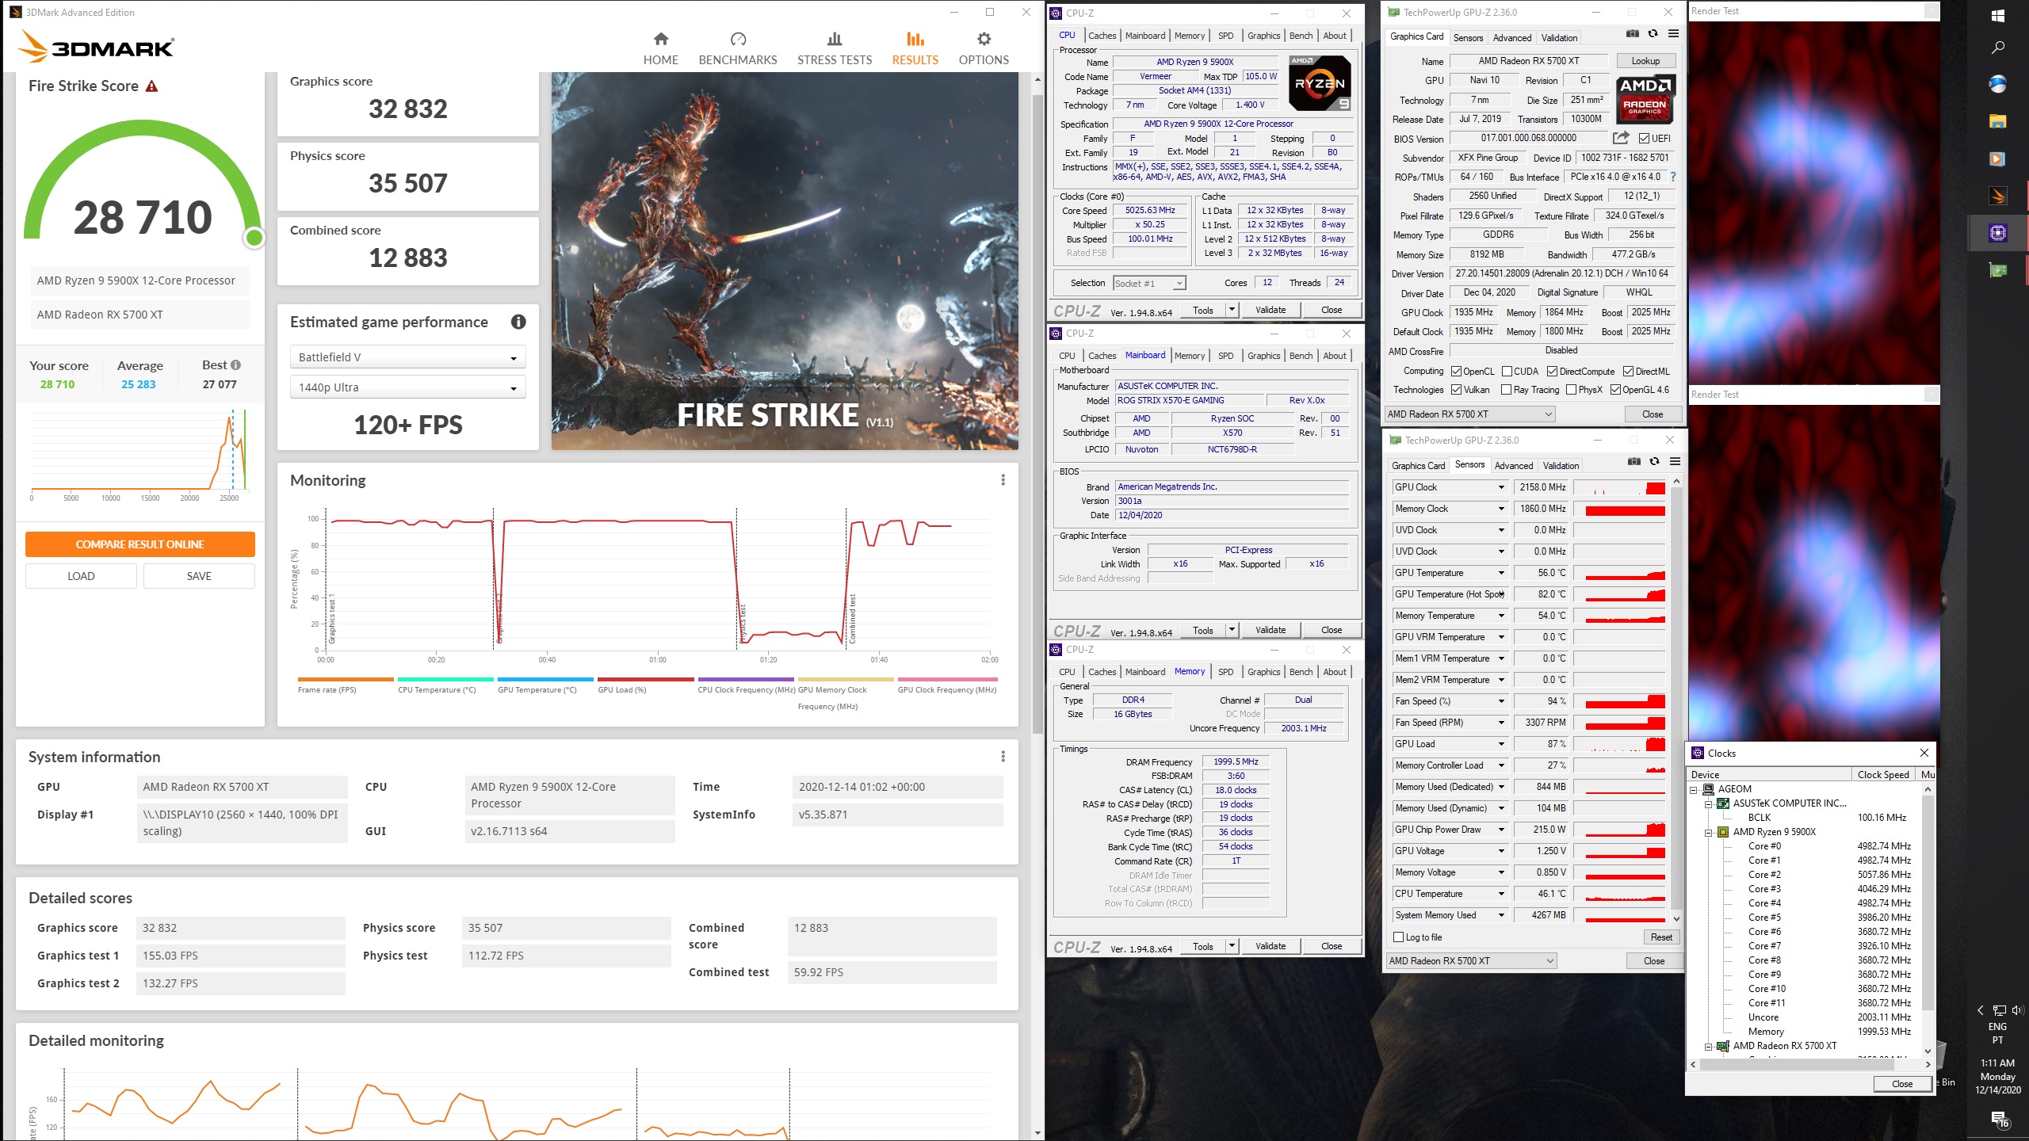Open Windows search magnifier on the taskbar
The width and height of the screenshot is (2029, 1141).
click(x=1997, y=48)
